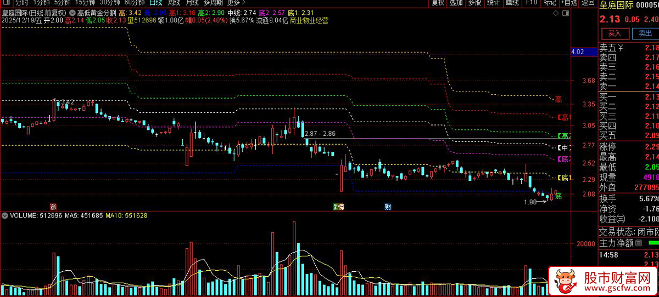Click the 14:58 tick trade row
This screenshot has width=659, height=297.
click(x=629, y=255)
